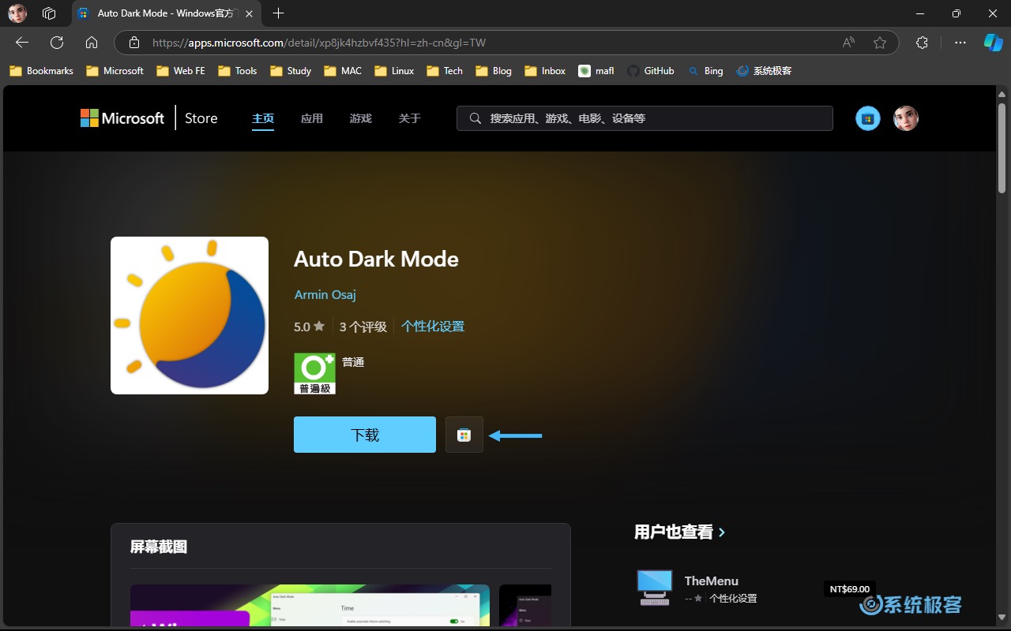Screen dimensions: 1011x631
Task: Open the Blog bookmarks folder
Action: pyautogui.click(x=494, y=71)
